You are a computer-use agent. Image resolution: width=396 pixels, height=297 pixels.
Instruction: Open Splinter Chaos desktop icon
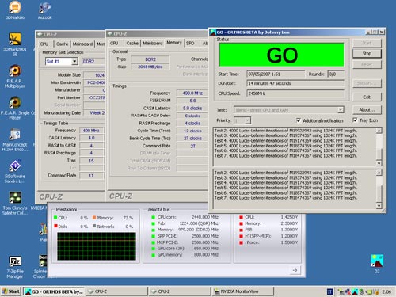click(43, 261)
